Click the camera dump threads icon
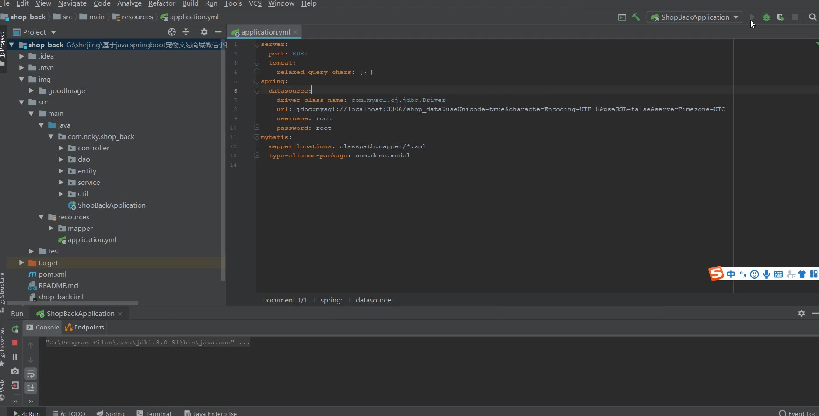 (x=15, y=371)
